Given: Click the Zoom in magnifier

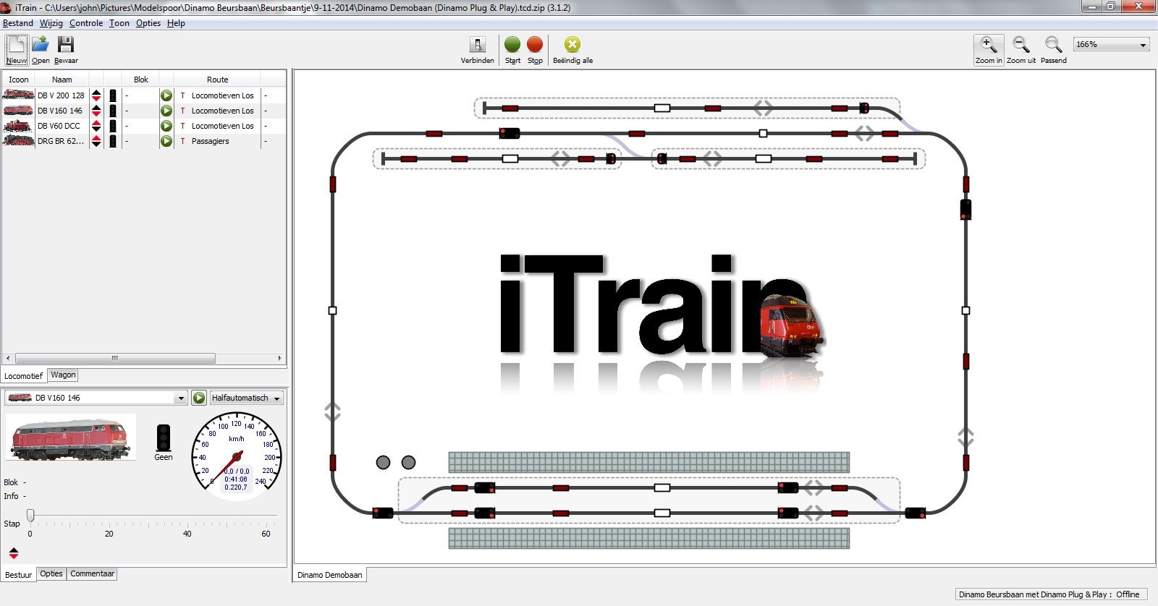Looking at the screenshot, I should [989, 50].
